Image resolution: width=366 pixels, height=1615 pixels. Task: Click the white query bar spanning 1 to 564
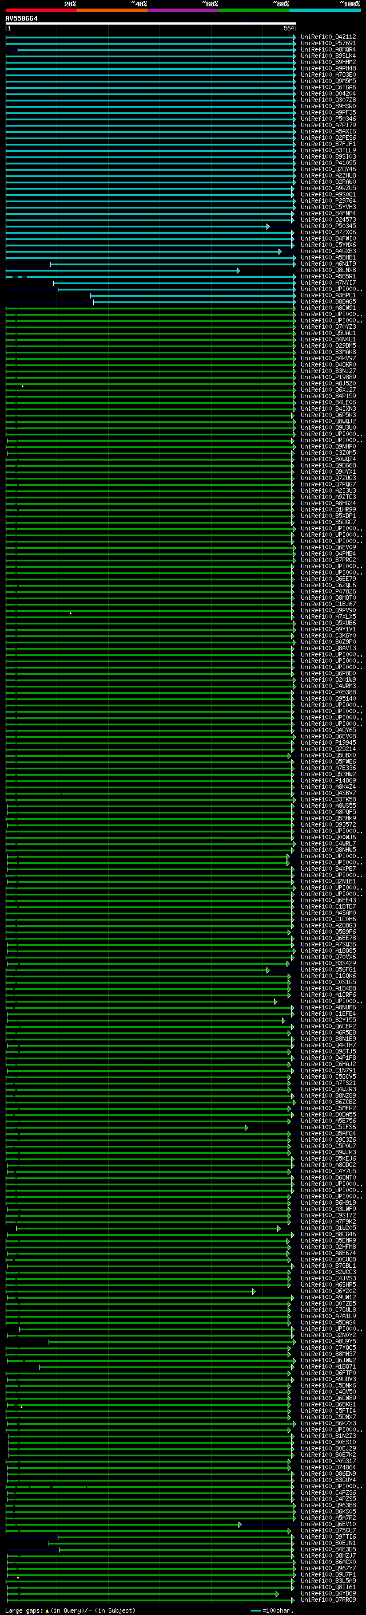[151, 24]
